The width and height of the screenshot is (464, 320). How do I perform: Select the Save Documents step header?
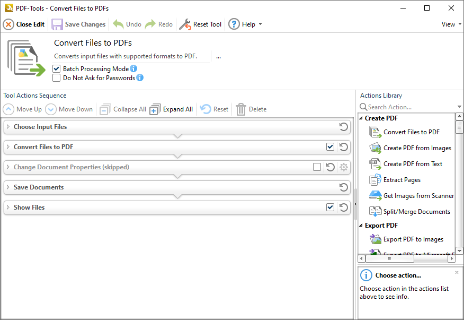tap(177, 187)
